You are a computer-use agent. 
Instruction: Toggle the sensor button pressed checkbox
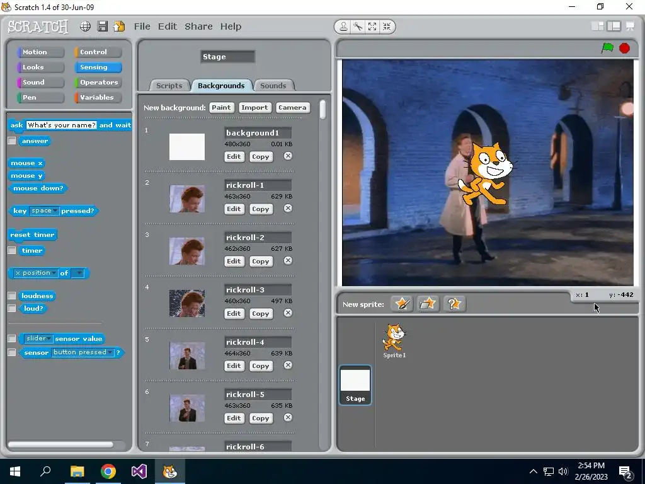(x=12, y=352)
